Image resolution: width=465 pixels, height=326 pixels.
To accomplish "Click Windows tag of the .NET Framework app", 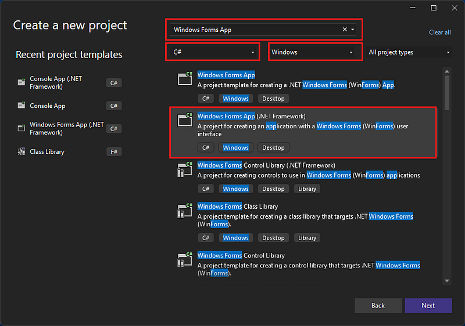I will 236,147.
